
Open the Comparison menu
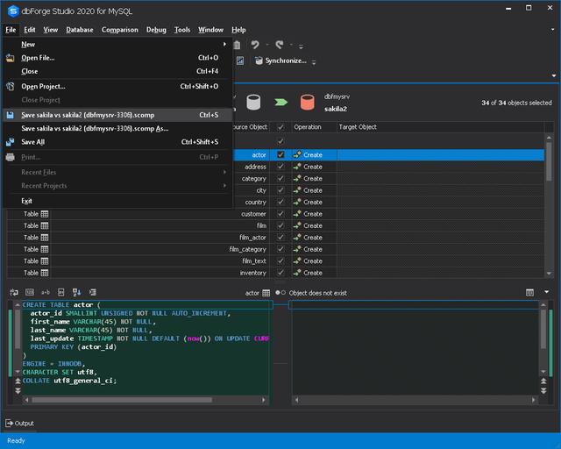tap(119, 30)
